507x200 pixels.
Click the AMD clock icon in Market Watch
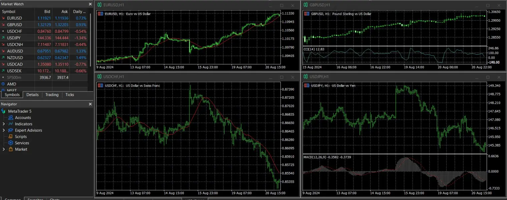pyautogui.click(x=3, y=84)
